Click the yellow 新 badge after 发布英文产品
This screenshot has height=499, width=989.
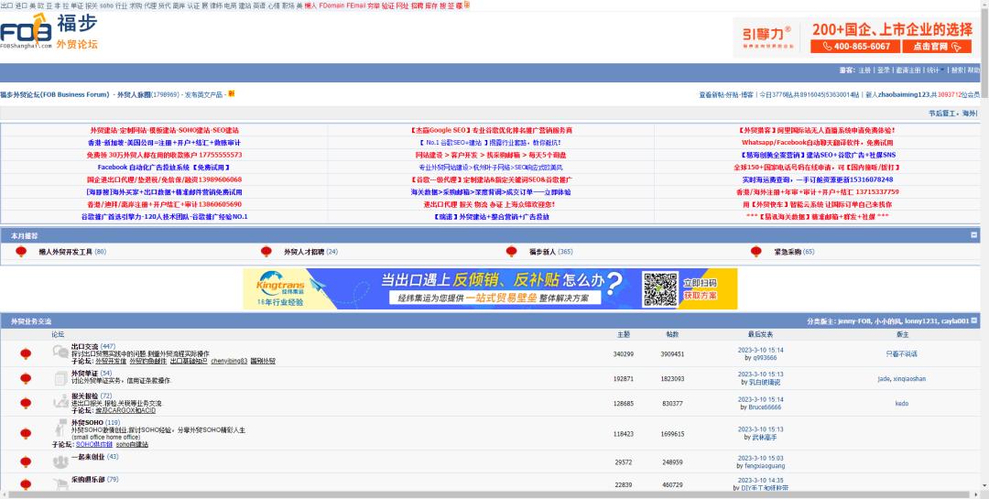pos(232,94)
